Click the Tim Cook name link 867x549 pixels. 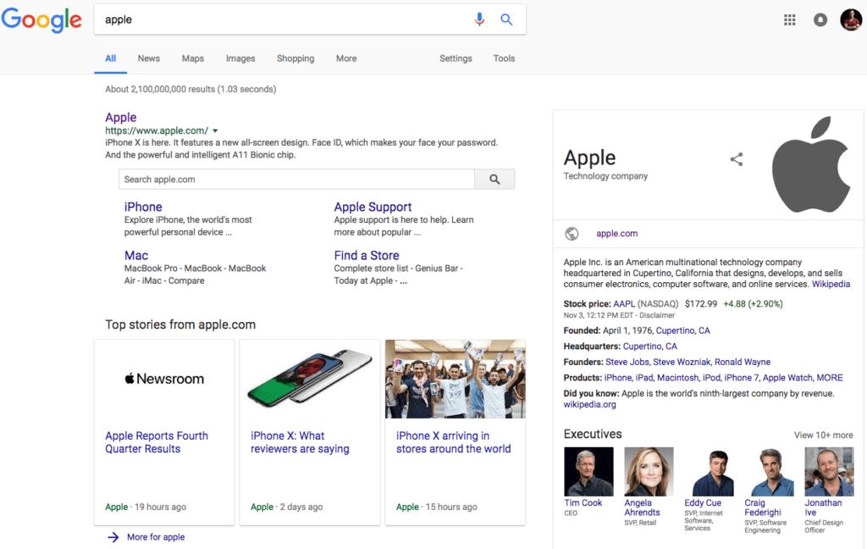(583, 503)
